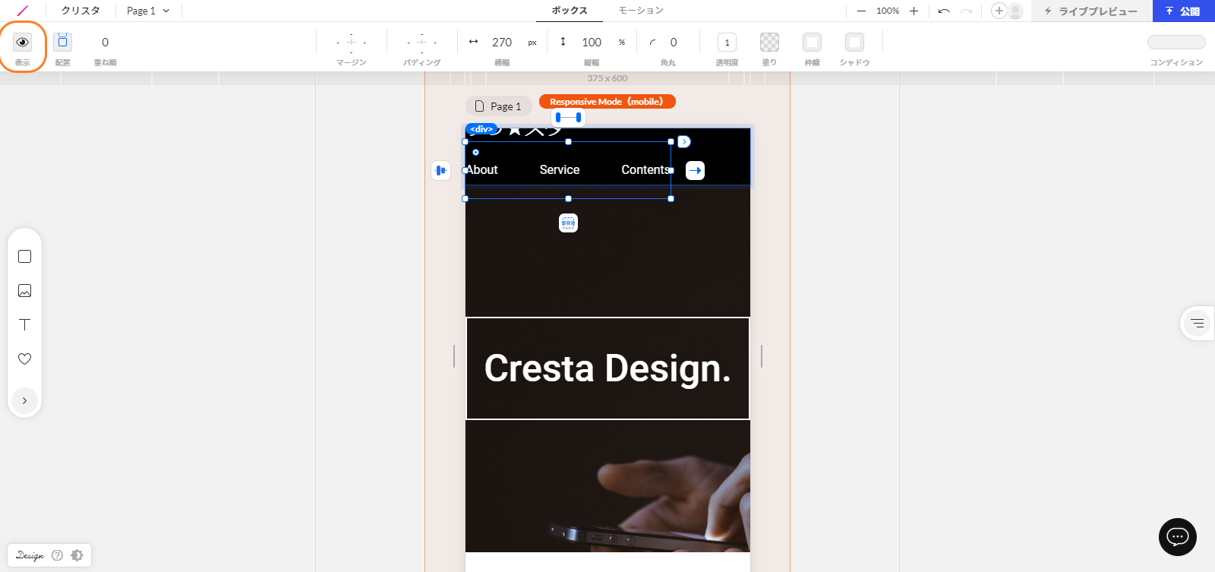Open the 塗り fill color swatch
1215x572 pixels.
769,43
